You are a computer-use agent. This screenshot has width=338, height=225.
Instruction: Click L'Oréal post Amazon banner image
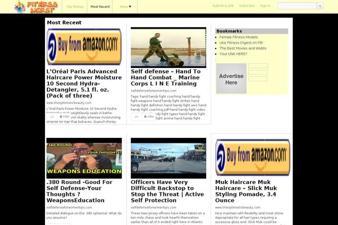84,47
